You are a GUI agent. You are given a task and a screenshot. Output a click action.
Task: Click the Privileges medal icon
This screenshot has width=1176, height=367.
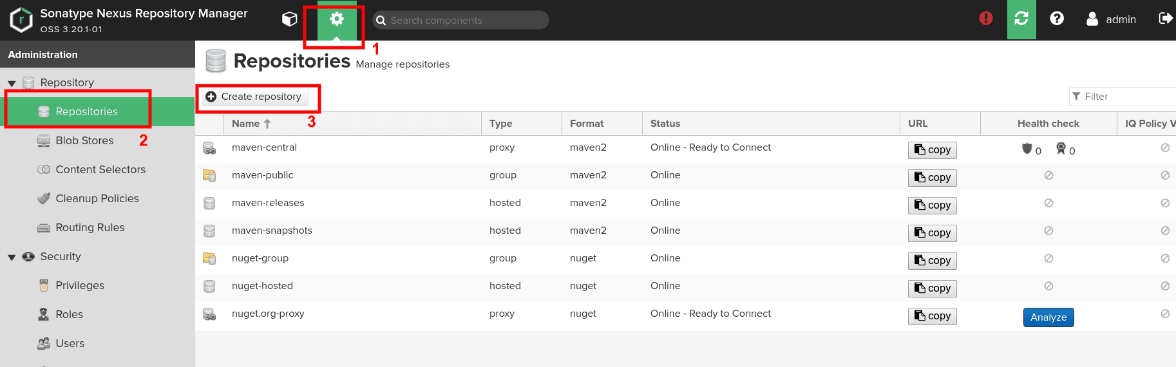click(44, 286)
